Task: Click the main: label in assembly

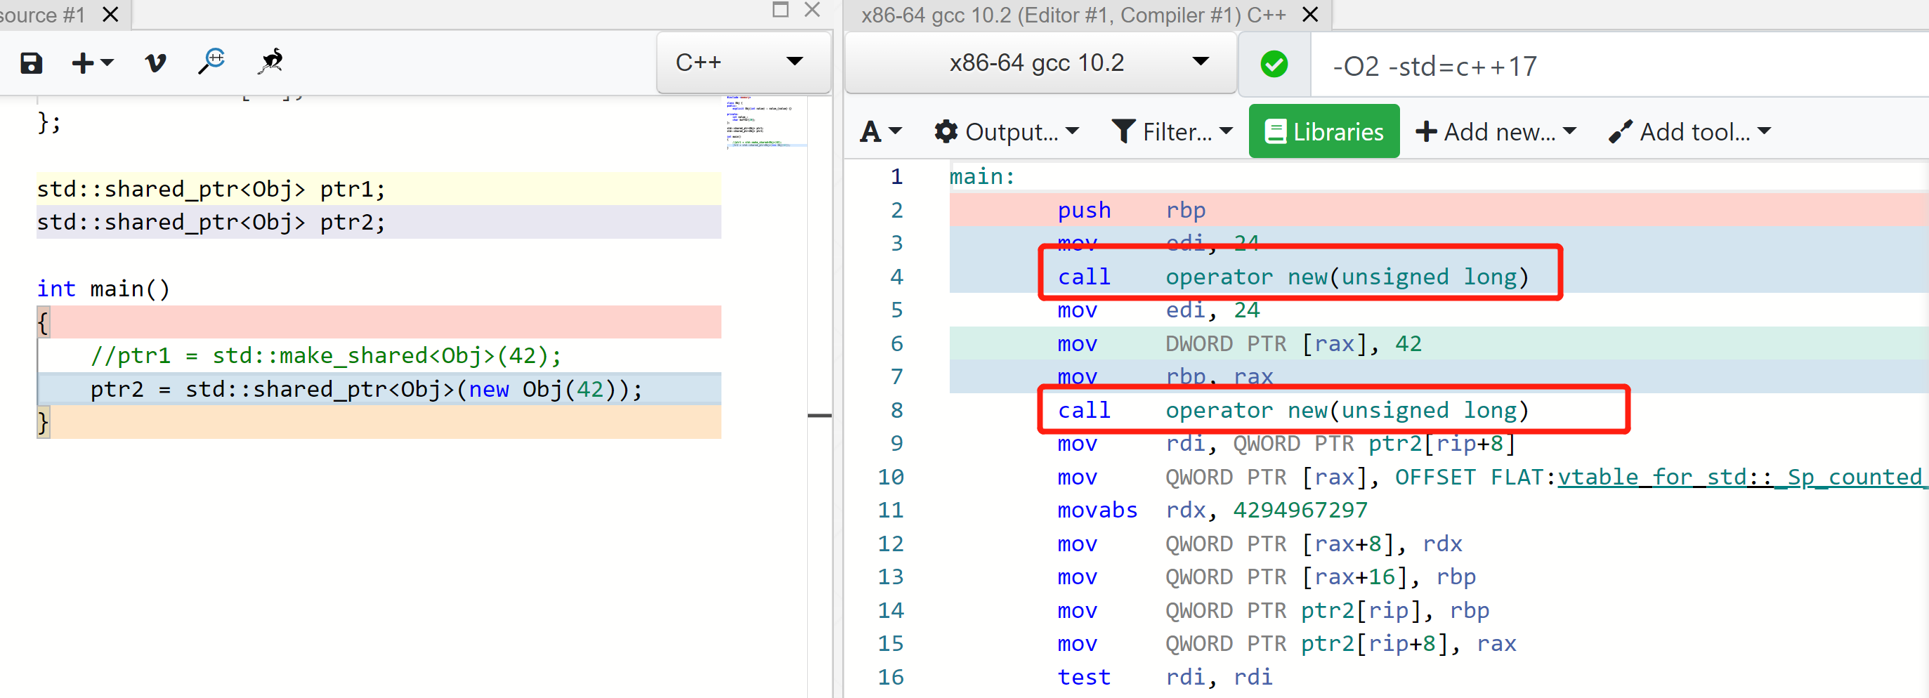Action: pos(982,177)
